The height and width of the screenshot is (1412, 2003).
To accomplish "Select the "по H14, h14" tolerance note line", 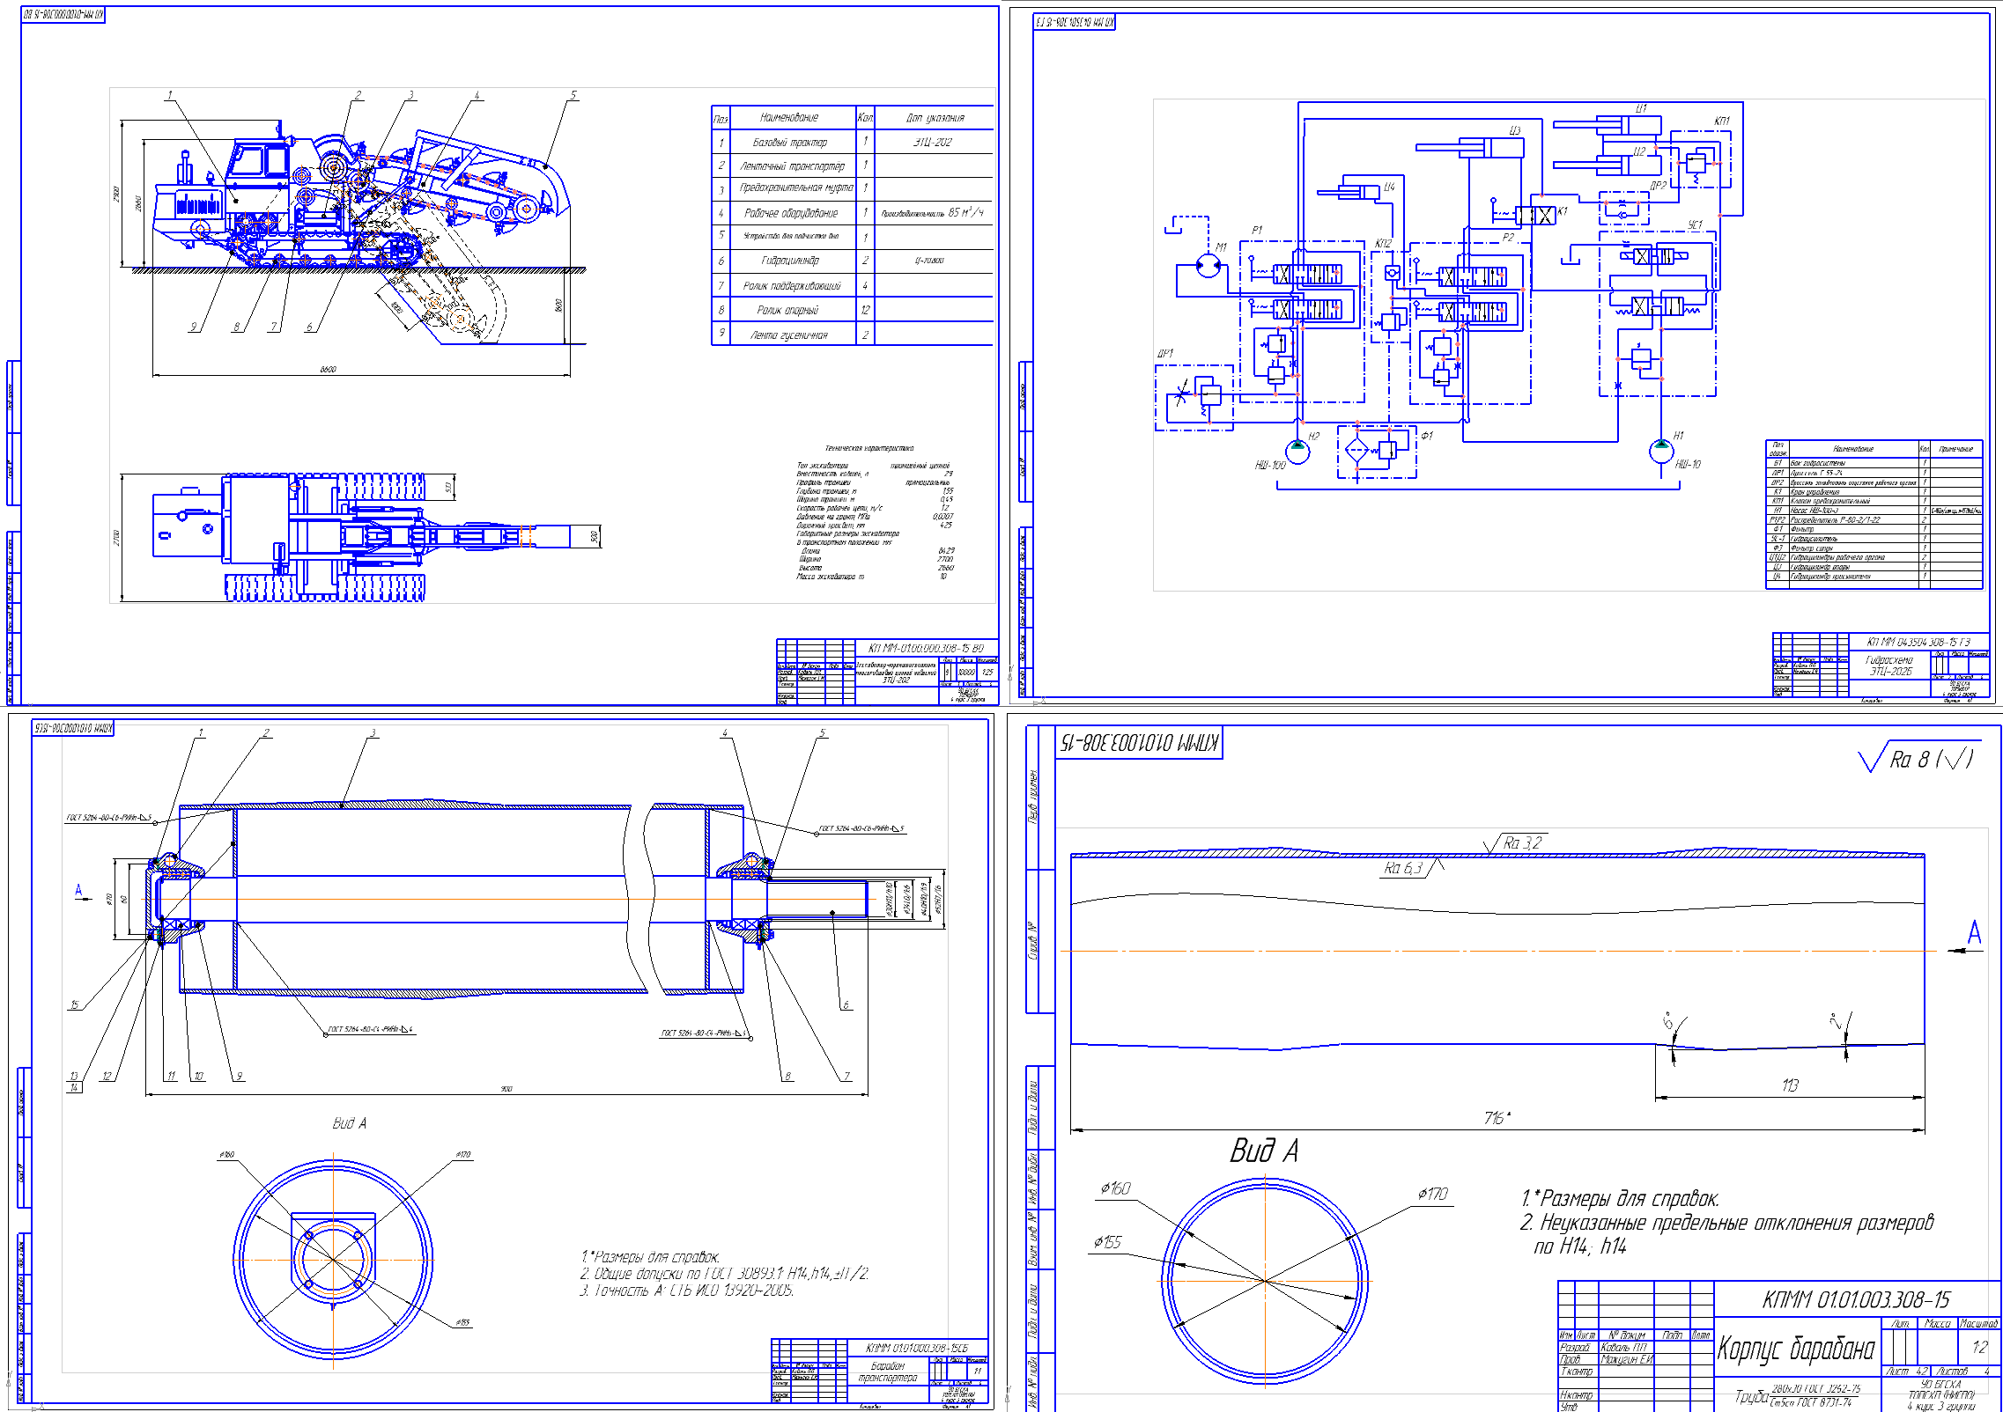I will (1579, 1247).
